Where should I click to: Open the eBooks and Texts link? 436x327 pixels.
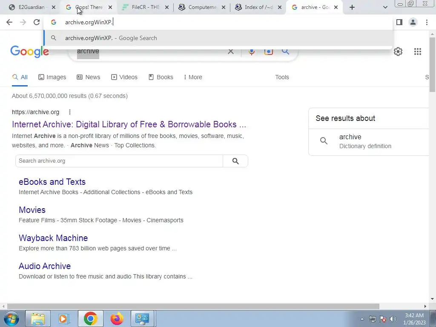(52, 182)
